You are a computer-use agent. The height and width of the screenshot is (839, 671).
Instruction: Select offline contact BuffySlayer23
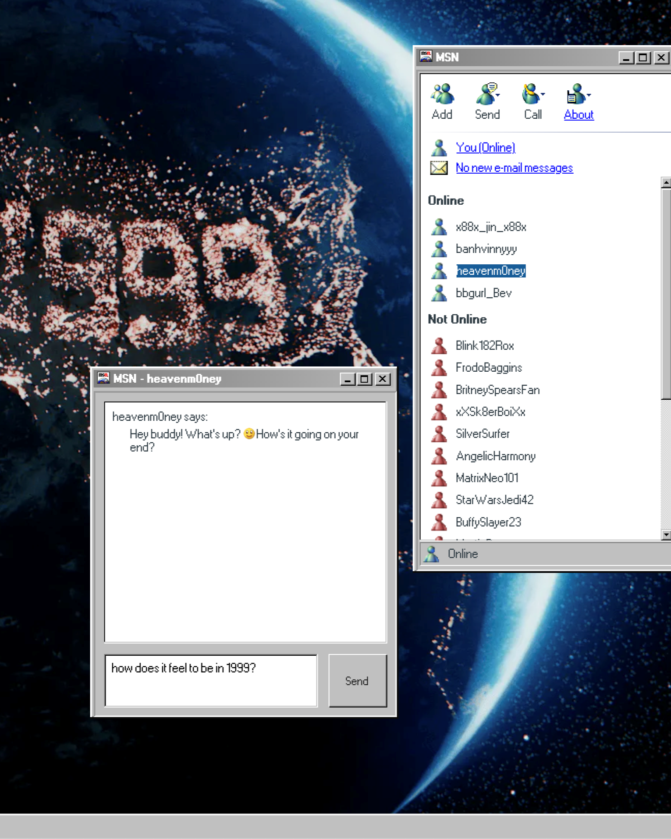pos(488,523)
